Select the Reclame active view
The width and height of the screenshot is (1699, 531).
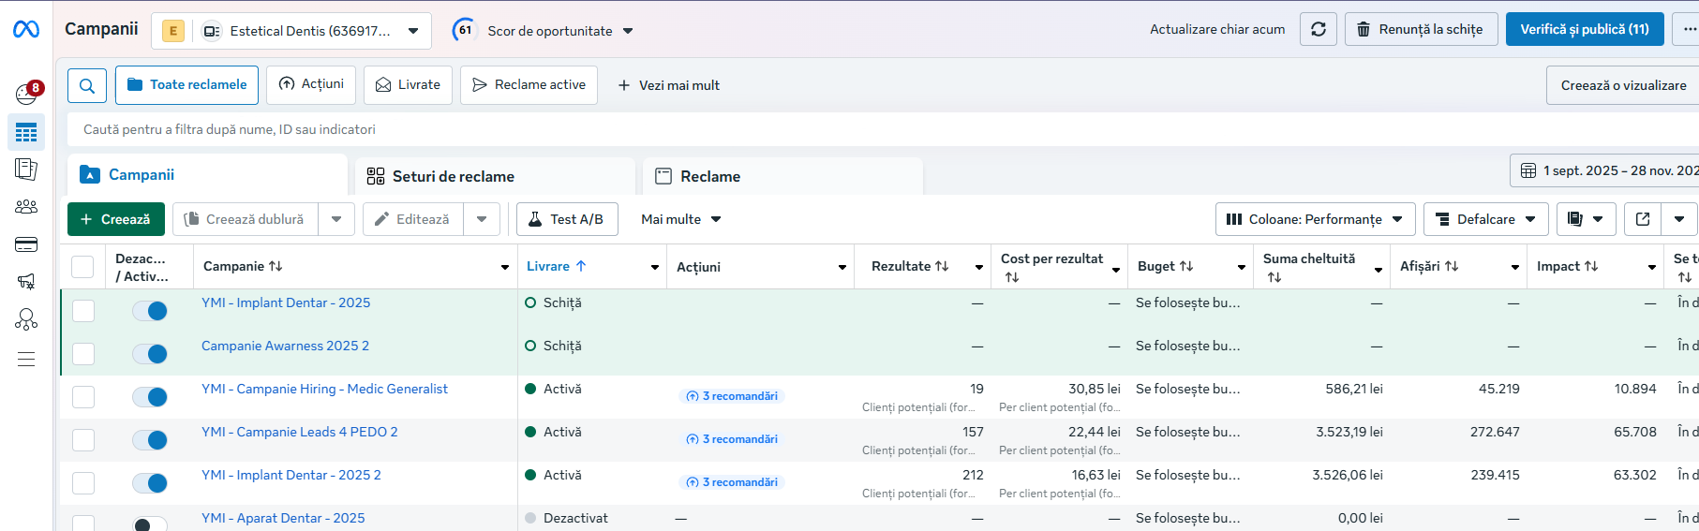[x=529, y=85]
